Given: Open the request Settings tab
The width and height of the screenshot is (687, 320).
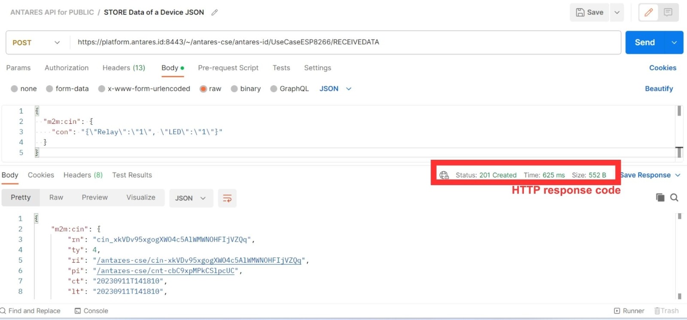Looking at the screenshot, I should (317, 68).
